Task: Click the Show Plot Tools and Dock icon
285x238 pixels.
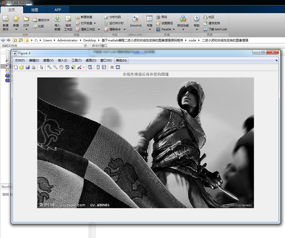Action: (118, 67)
